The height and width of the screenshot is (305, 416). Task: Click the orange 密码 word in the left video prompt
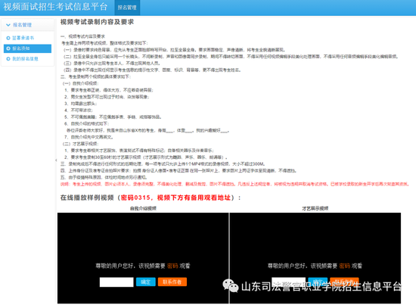(172, 266)
